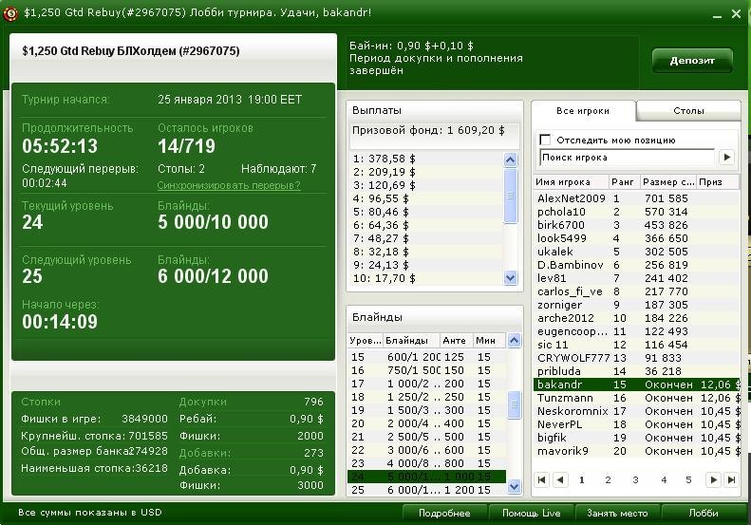Go to next page of players list
The width and height of the screenshot is (751, 525).
[x=714, y=479]
